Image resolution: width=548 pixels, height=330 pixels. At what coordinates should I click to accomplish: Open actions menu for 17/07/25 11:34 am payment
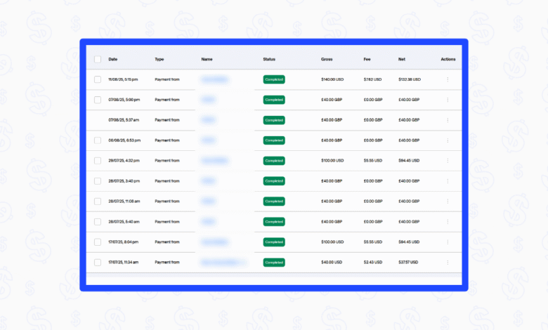pos(448,263)
